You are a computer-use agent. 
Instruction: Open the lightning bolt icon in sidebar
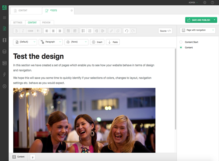pos(4,74)
